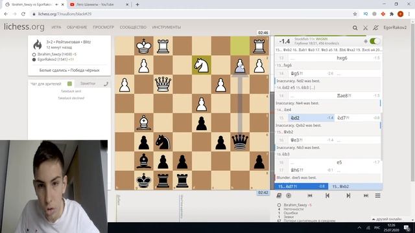Open the Chrome three-dot menu
The image size is (415, 233).
409,14
